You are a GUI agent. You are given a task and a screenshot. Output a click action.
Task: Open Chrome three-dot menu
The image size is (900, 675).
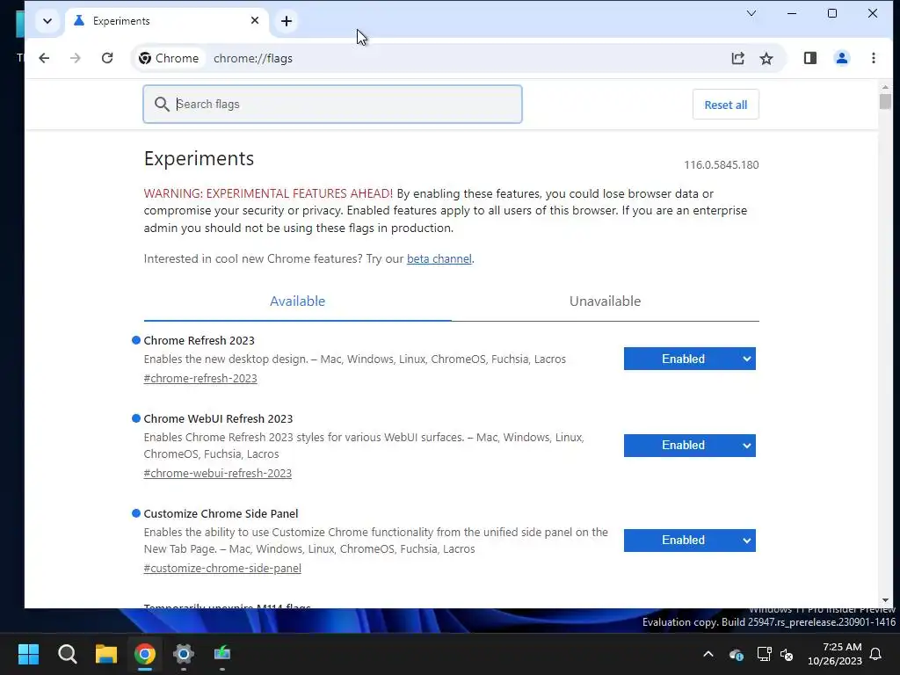873,58
